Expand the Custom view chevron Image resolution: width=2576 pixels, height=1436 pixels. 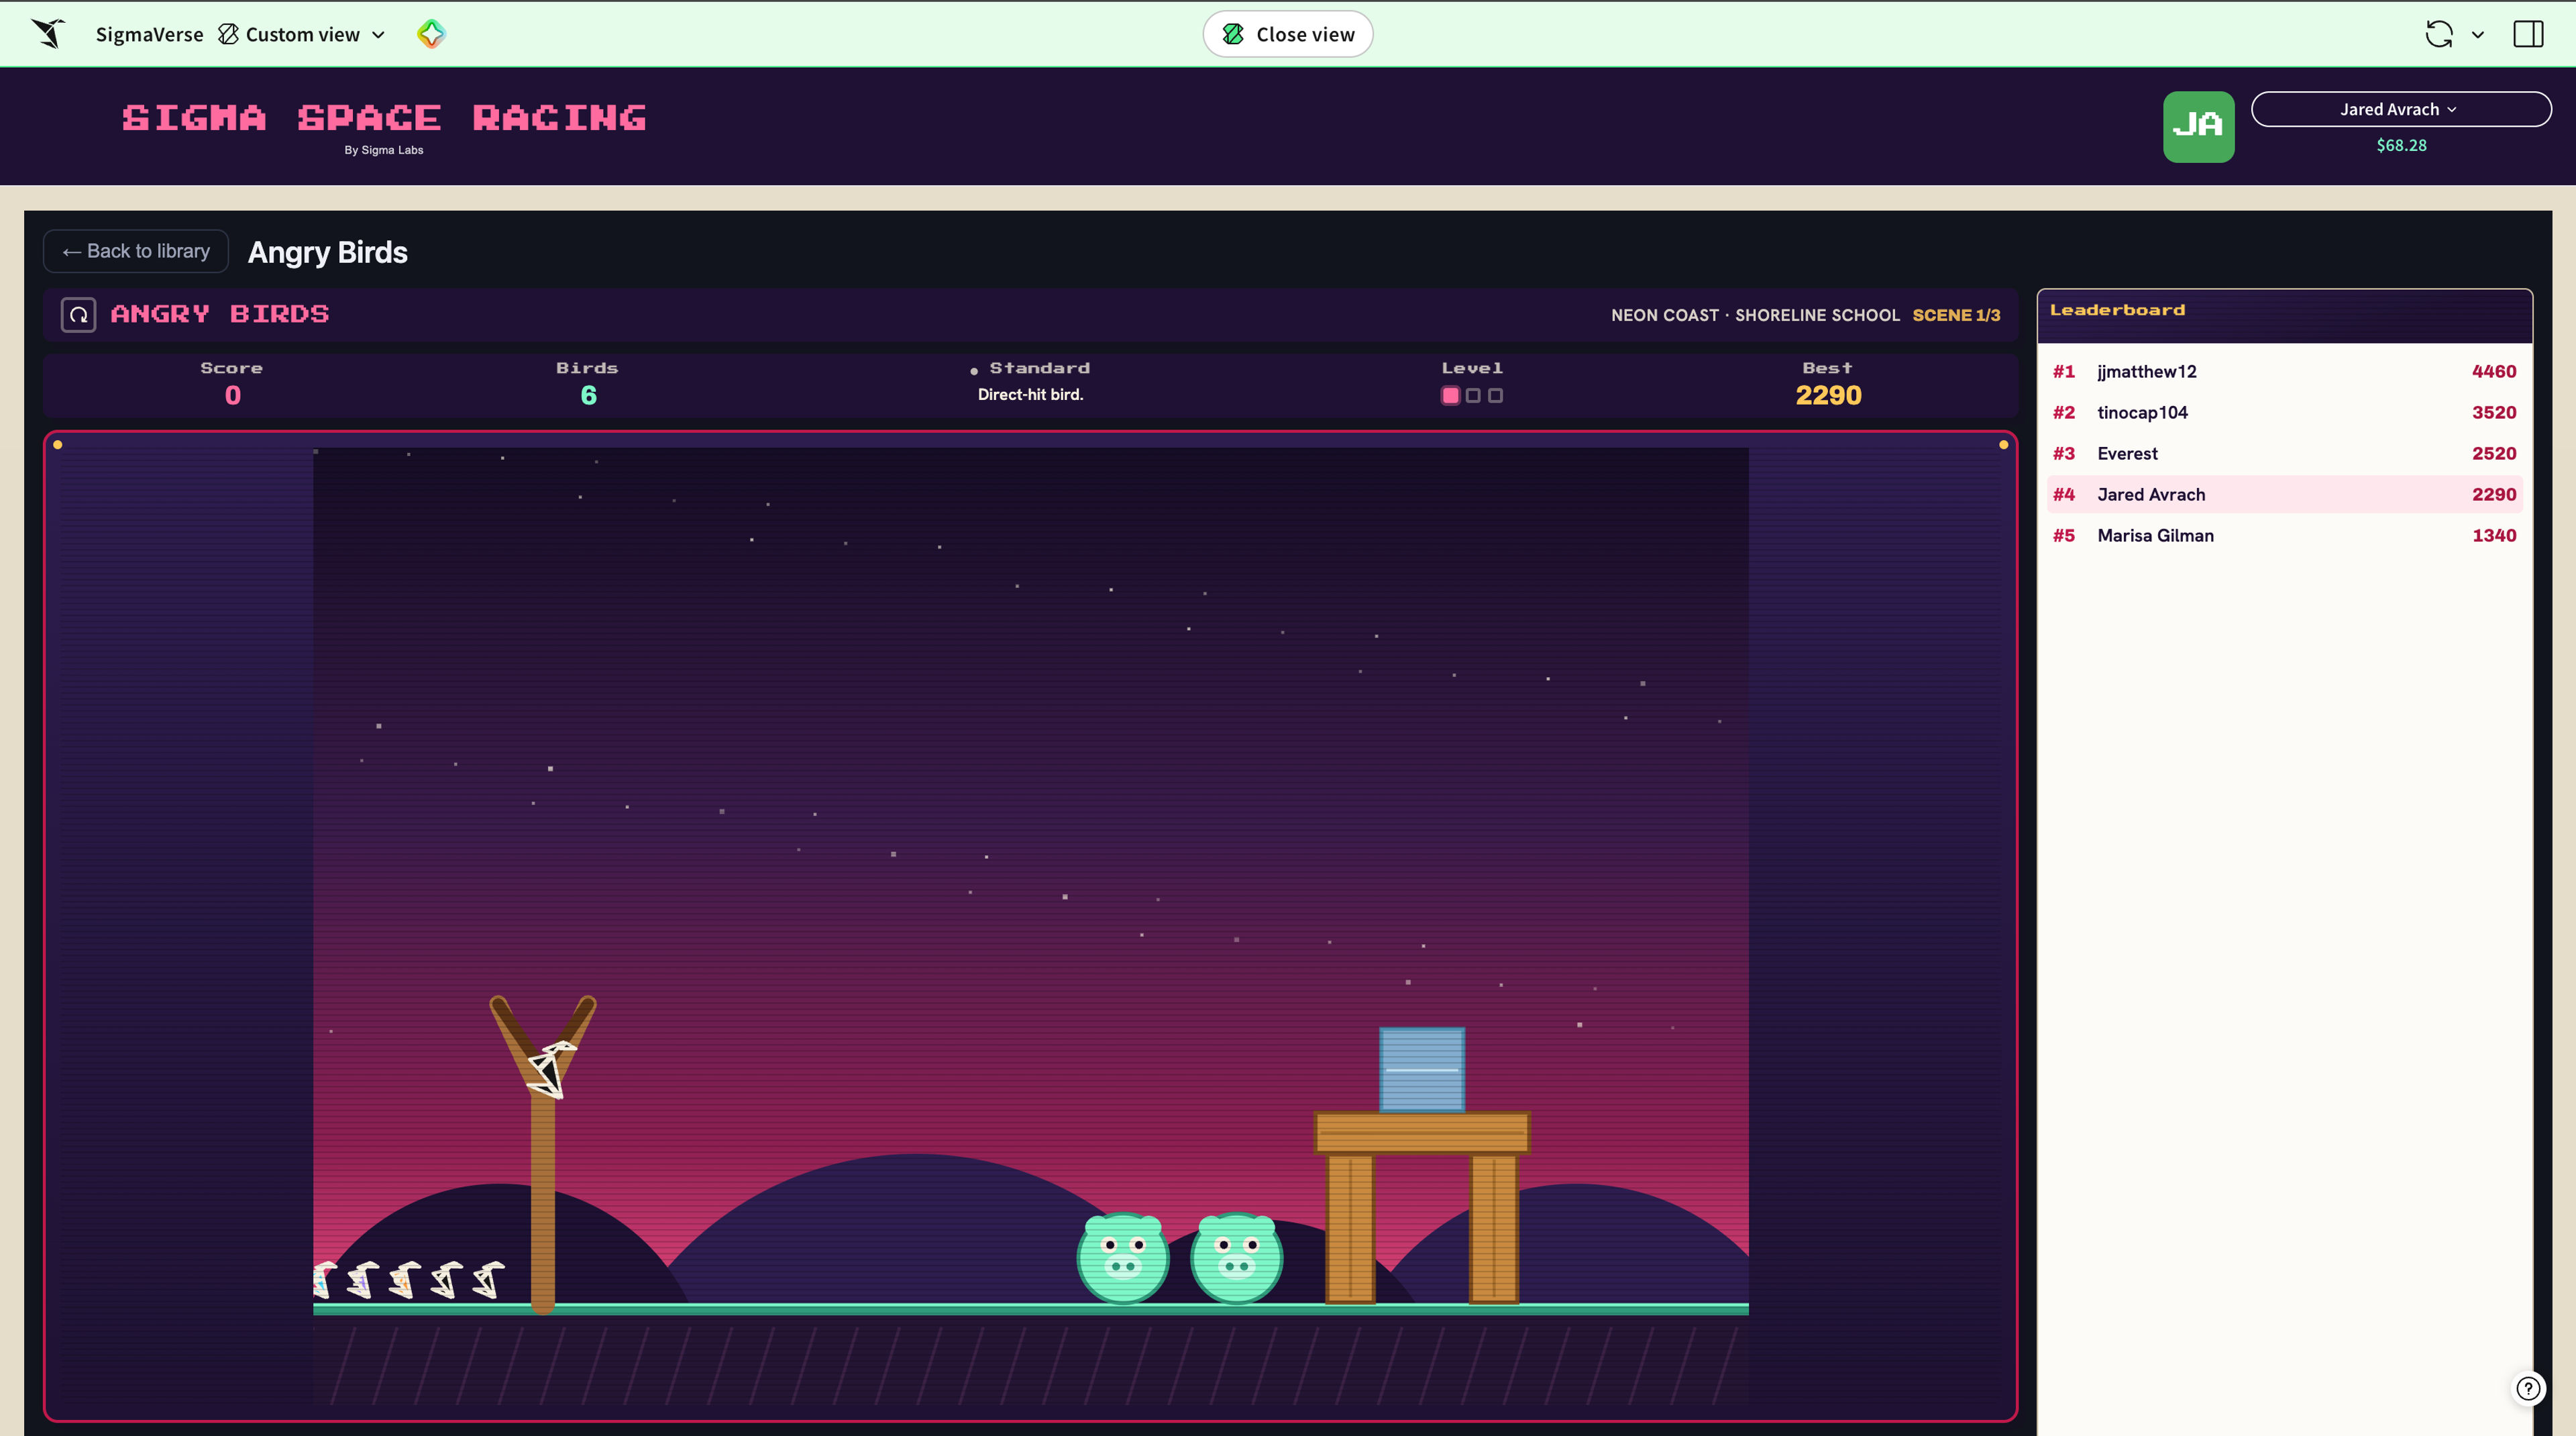379,35
